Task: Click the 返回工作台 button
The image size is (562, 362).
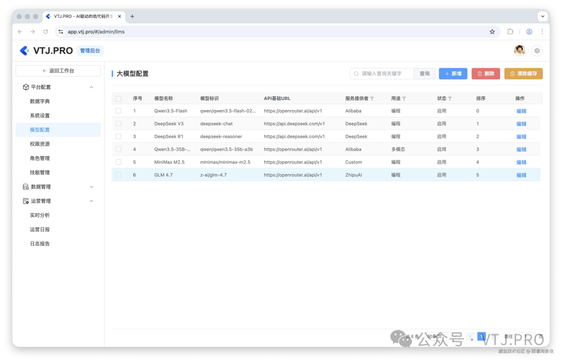Action: (58, 71)
